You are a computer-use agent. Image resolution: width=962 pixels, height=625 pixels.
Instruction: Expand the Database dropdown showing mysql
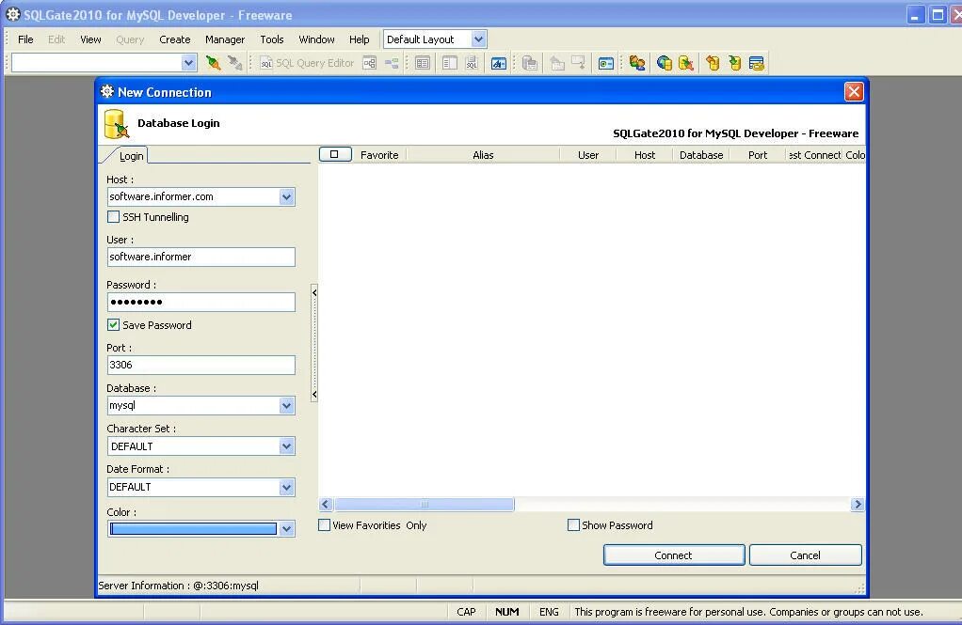[x=286, y=405]
